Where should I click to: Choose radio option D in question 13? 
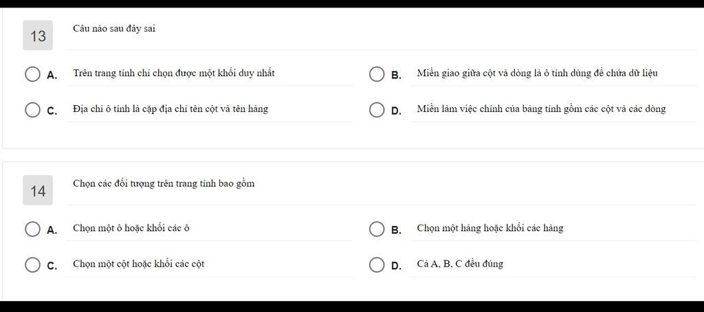tap(377, 110)
